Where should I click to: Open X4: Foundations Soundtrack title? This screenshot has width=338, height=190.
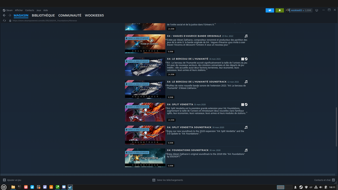(187, 150)
